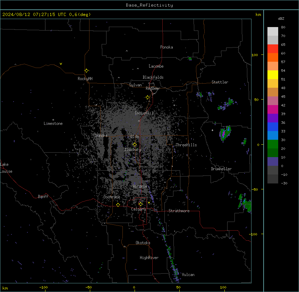Viewport: 299px width, 292px height.
Task: Click the -100 tick on the horizontal axis
Action: click(44, 287)
